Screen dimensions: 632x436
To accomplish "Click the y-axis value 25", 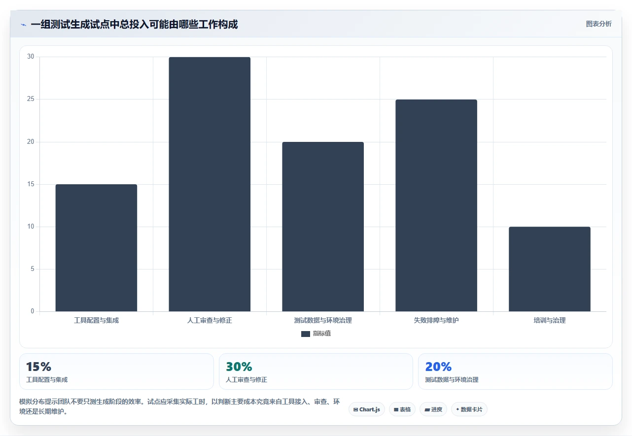I will coord(31,99).
